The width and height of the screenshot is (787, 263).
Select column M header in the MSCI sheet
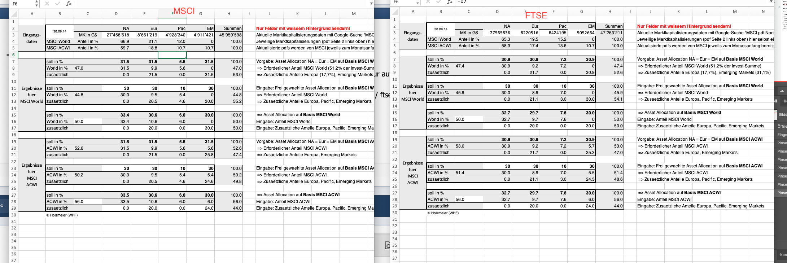[354, 14]
